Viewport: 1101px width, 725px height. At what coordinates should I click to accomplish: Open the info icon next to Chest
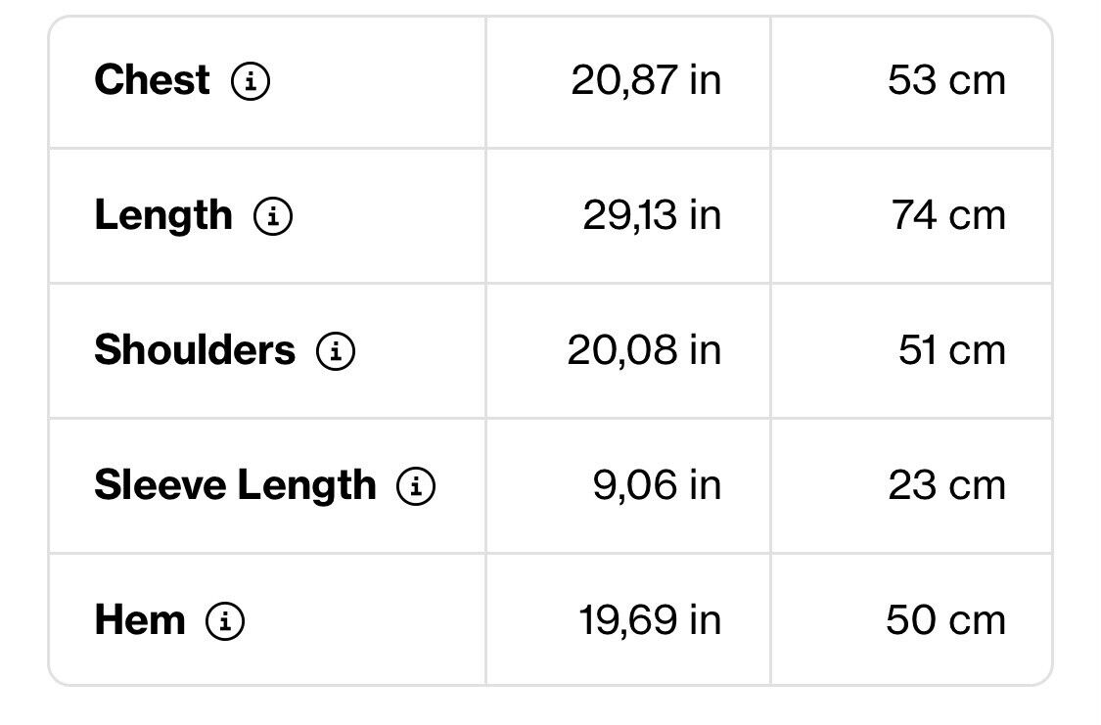251,80
